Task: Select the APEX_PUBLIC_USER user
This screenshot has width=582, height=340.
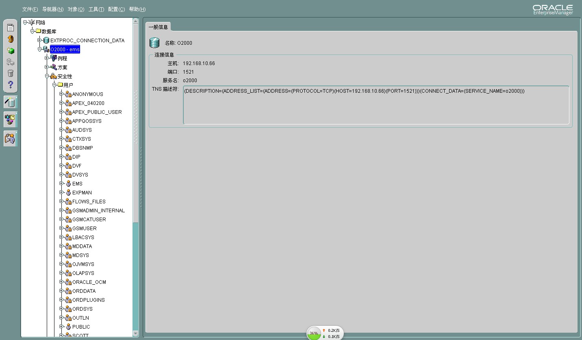Action: [x=97, y=112]
